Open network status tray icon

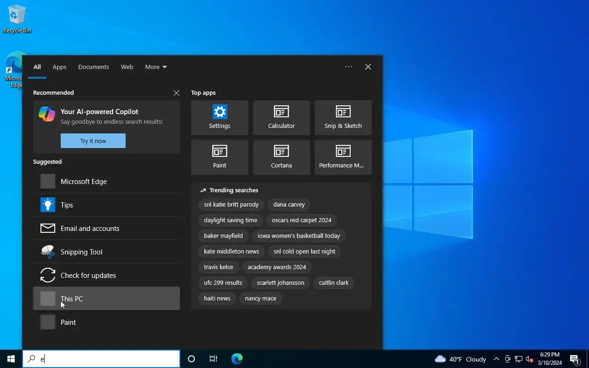pos(519,359)
